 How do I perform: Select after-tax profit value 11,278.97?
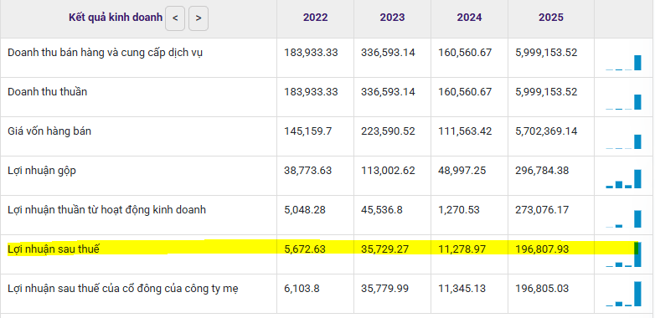coord(462,249)
